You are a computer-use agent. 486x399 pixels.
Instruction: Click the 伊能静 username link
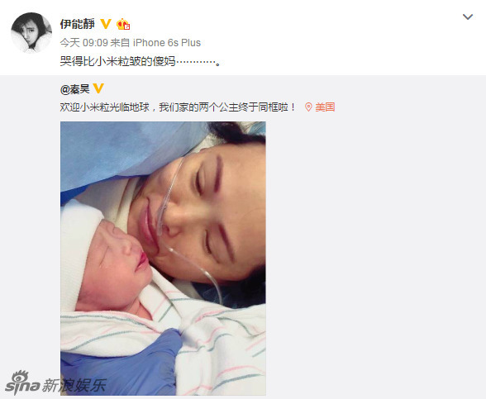point(77,24)
